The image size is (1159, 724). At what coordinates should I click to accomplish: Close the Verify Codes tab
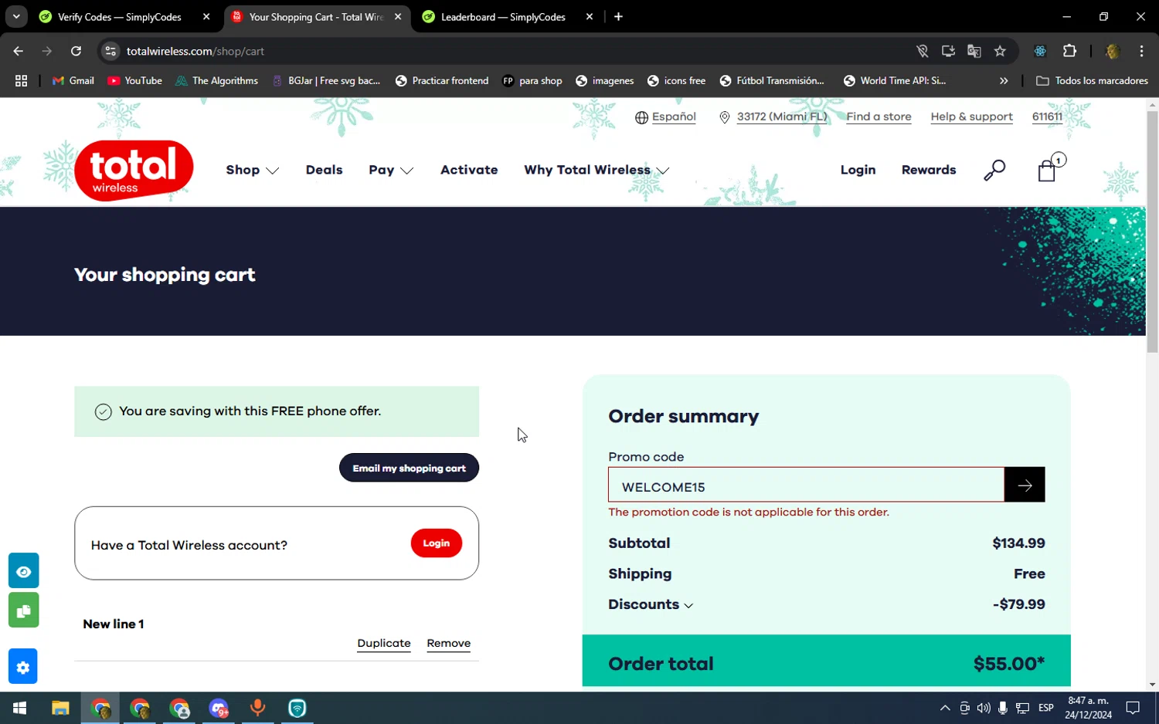[x=206, y=17]
